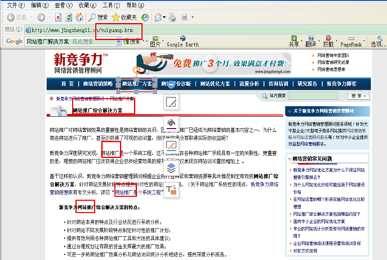Click the browser Forward arrow icon

(x=41, y=17)
